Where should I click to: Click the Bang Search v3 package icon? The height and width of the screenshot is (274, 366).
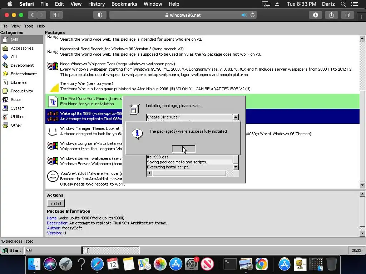pos(52,51)
